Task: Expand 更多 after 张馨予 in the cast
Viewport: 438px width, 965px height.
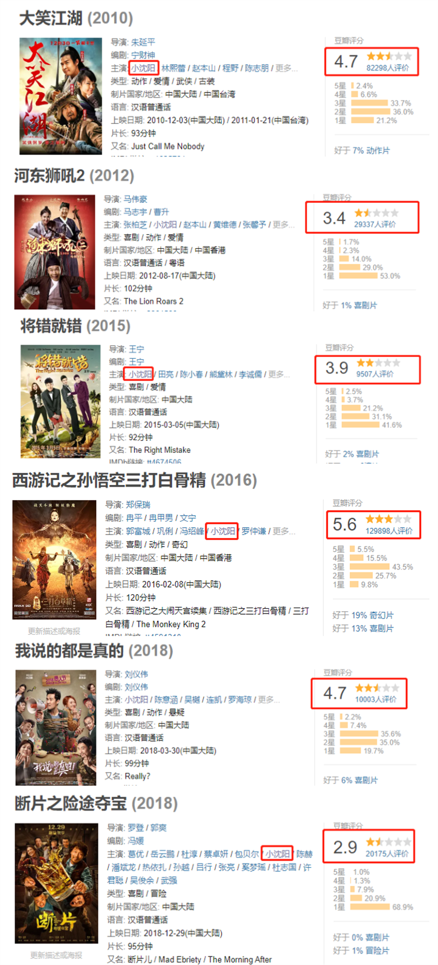Action: 282,225
